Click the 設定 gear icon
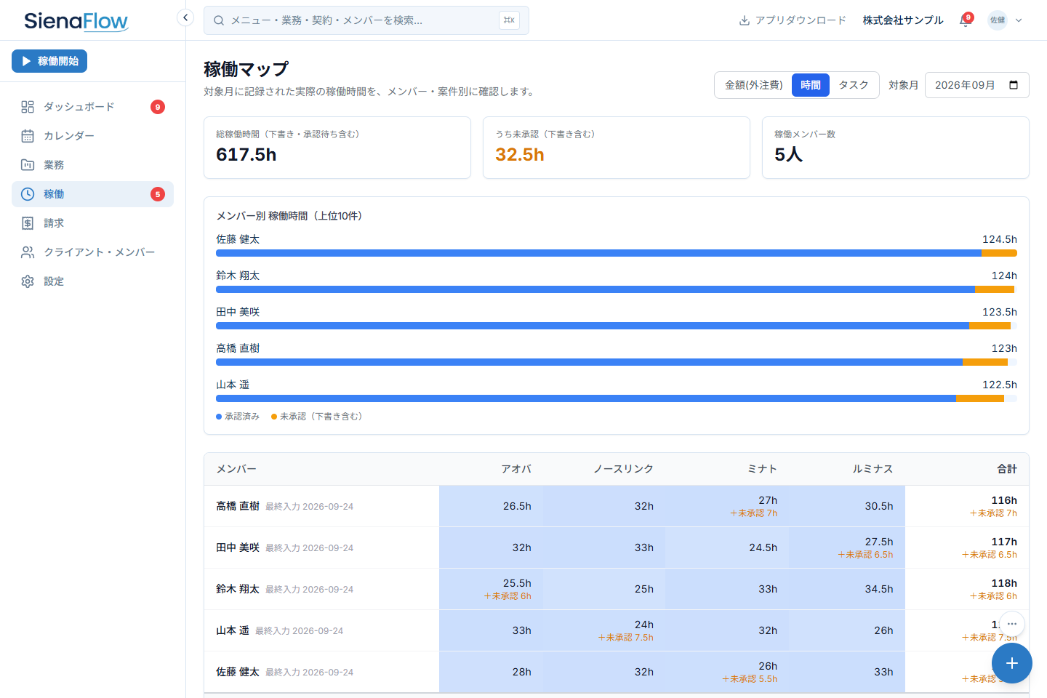The image size is (1047, 698). [28, 281]
